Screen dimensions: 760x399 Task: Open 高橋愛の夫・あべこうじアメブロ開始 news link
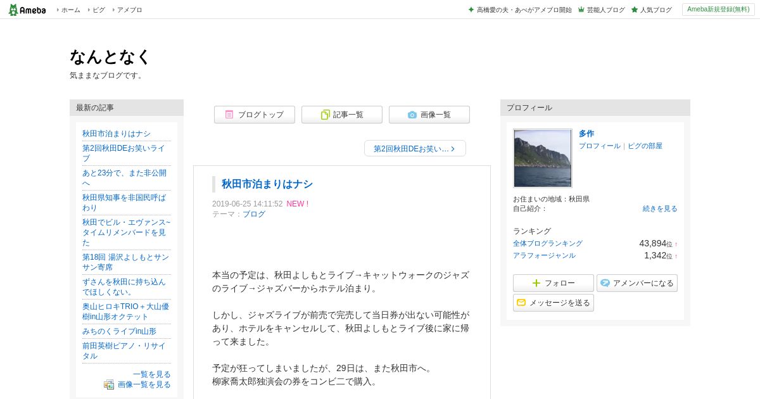(x=524, y=10)
